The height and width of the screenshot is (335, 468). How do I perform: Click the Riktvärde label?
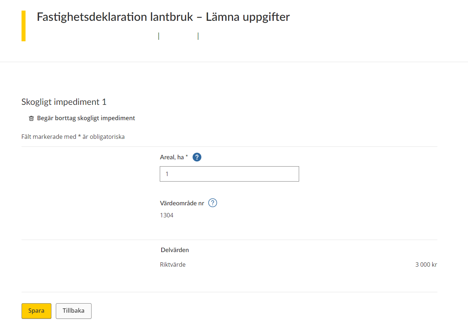click(x=173, y=264)
